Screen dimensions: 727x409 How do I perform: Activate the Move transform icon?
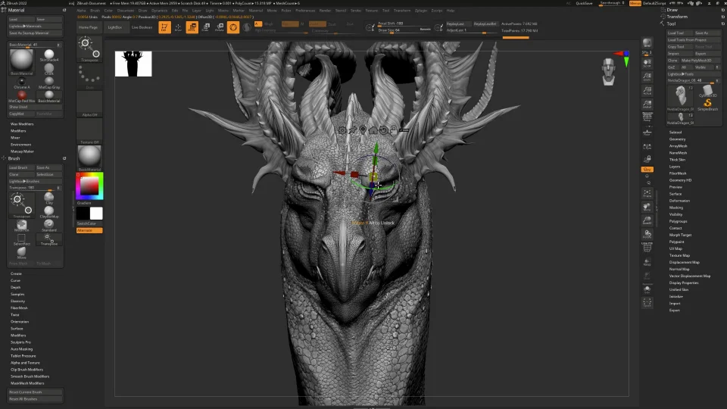point(192,27)
